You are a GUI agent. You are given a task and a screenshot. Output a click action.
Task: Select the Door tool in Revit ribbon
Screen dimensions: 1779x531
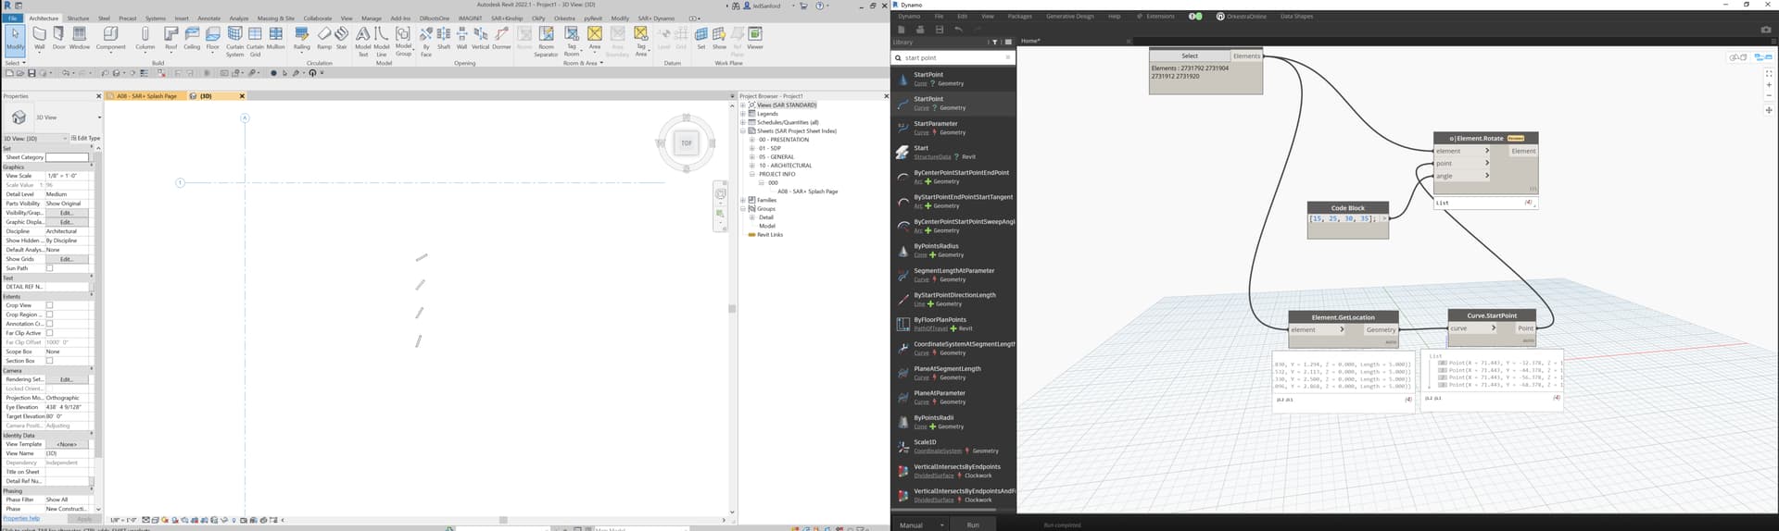tap(59, 38)
